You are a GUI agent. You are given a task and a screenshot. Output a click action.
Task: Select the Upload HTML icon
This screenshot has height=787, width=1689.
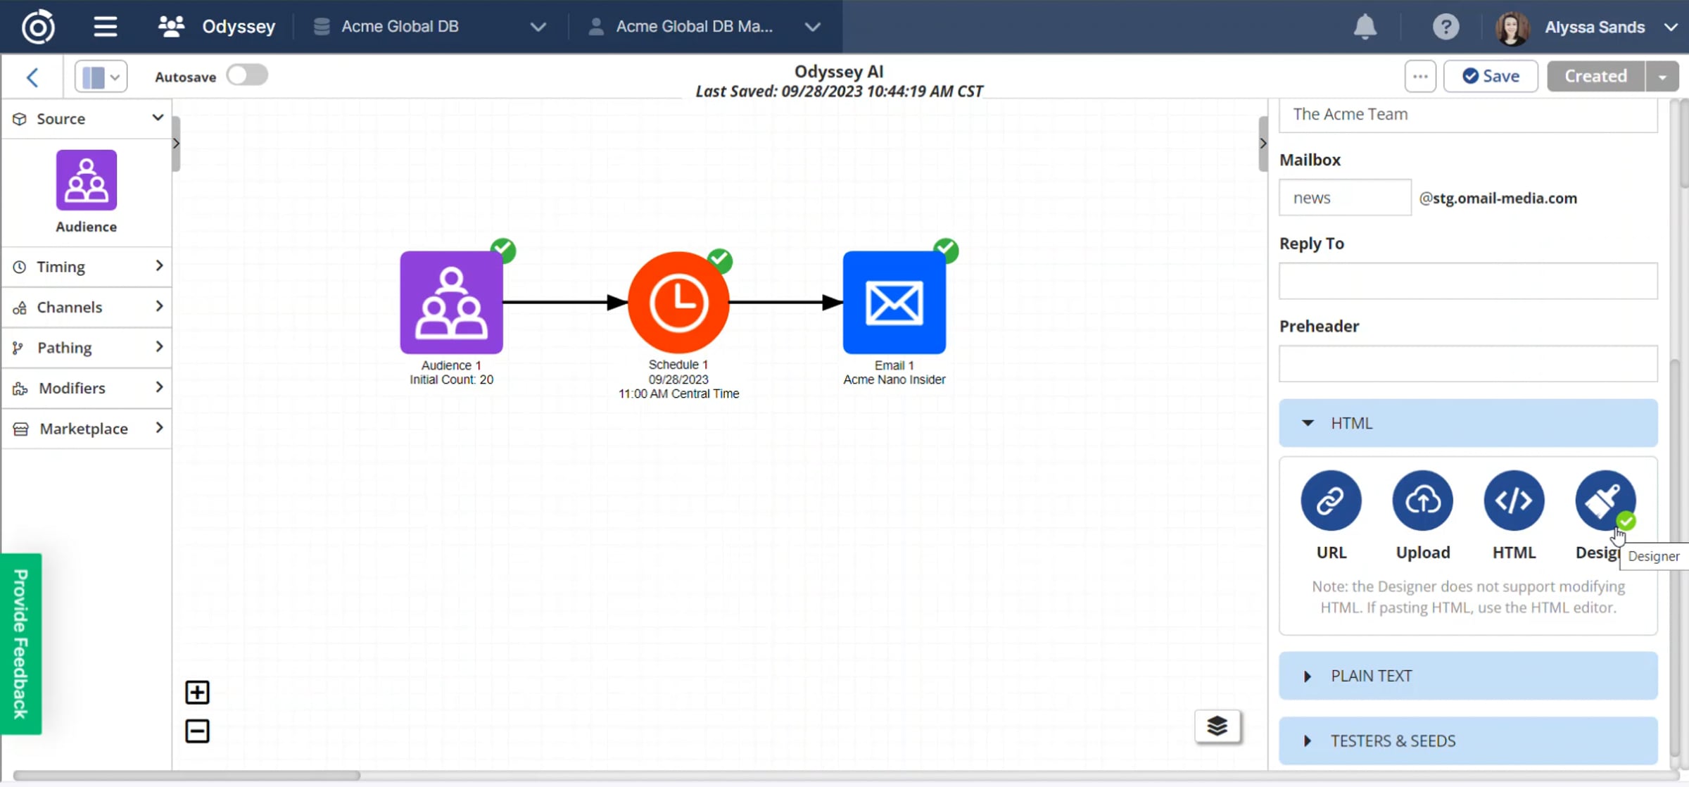(1422, 500)
